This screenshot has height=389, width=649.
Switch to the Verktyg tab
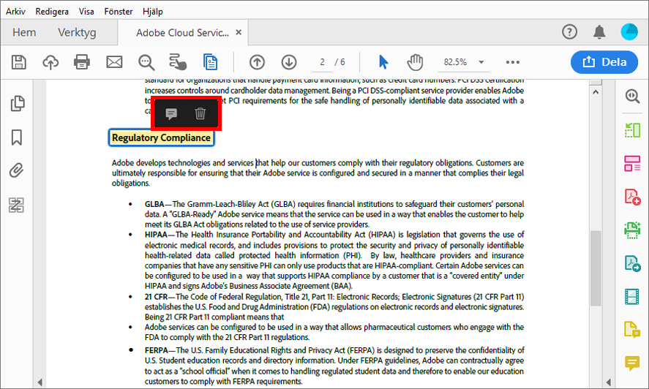pyautogui.click(x=77, y=32)
